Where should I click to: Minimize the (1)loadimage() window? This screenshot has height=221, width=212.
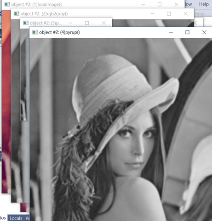click(143, 4)
